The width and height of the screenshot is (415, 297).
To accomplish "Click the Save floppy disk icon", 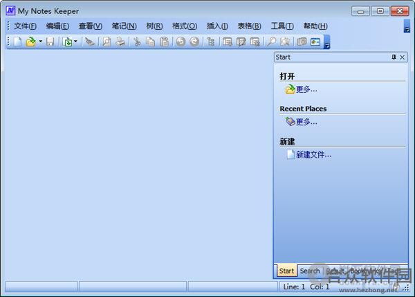I will point(50,42).
